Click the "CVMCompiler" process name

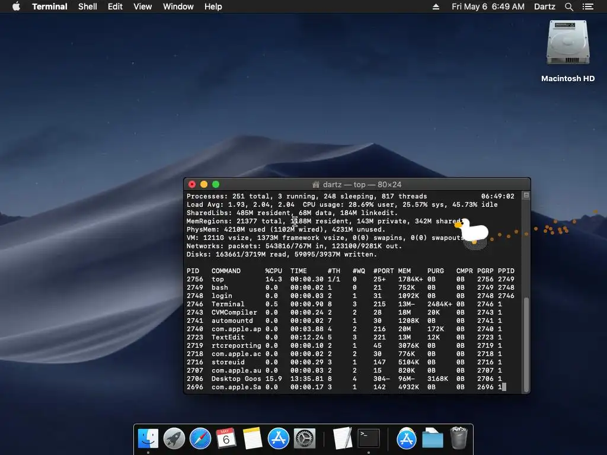point(234,312)
